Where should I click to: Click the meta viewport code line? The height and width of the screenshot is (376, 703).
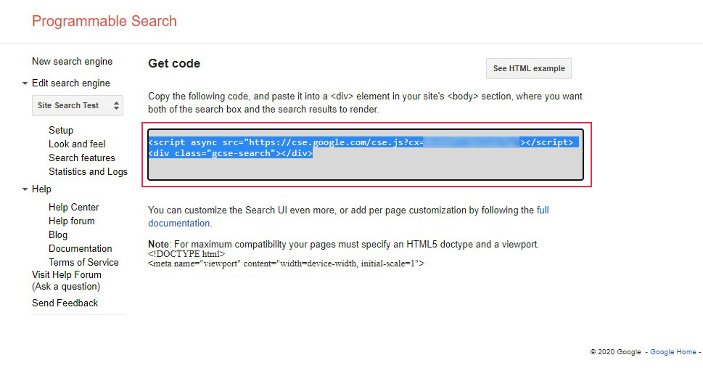(286, 263)
